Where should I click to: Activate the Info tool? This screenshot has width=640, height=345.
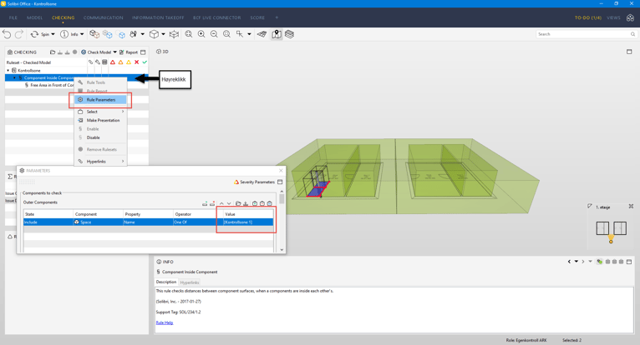[x=69, y=34]
